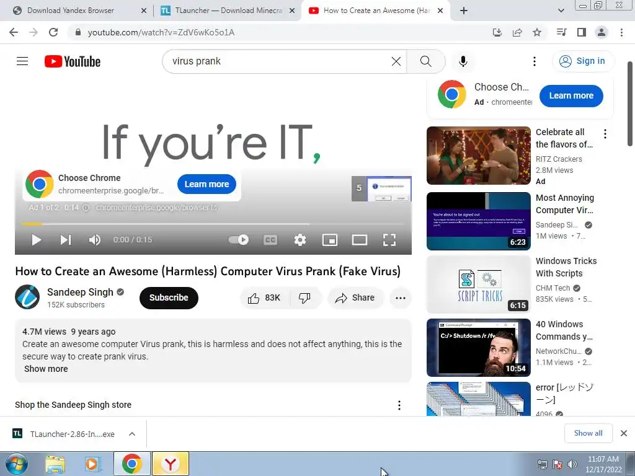
Task: Switch to TLauncher Download Minecraft tab
Action: (x=229, y=11)
